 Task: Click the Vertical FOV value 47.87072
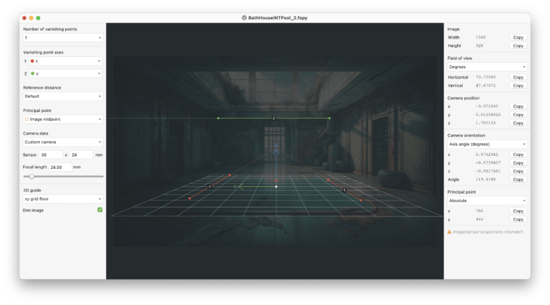(x=485, y=86)
